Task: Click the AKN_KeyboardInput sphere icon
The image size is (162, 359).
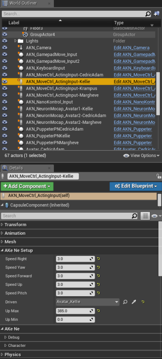Action: click(21, 68)
